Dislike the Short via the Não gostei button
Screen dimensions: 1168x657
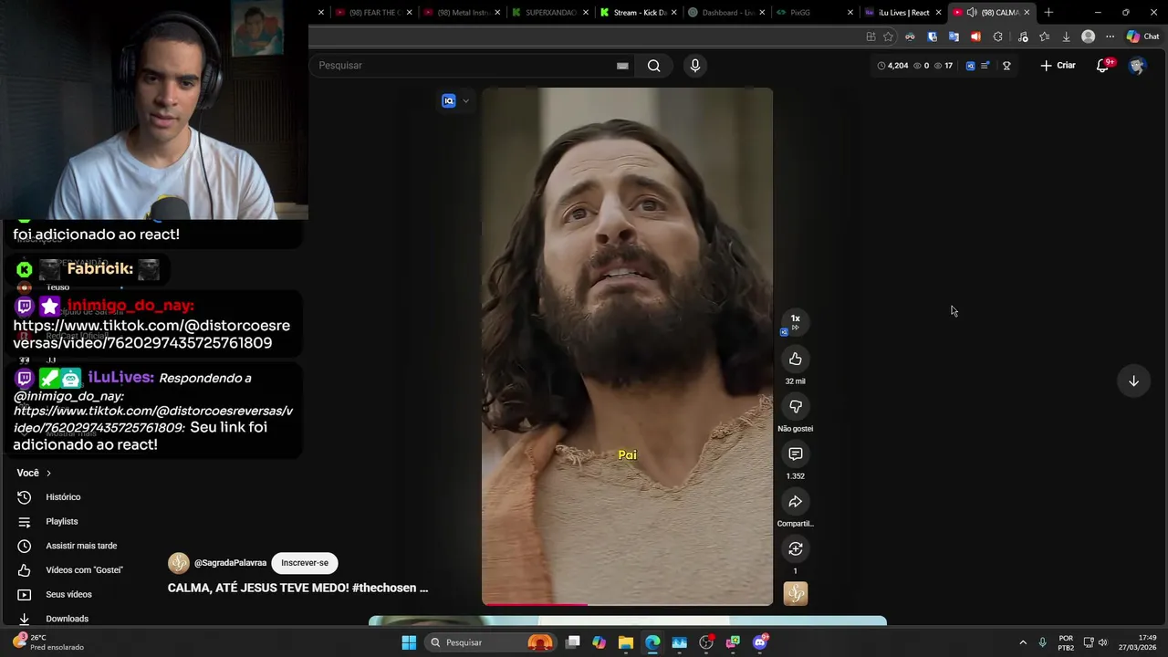click(795, 407)
